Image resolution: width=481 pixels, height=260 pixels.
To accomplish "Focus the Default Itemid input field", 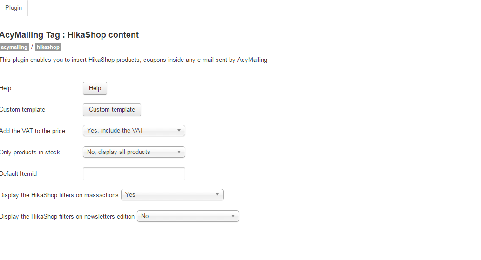I will [x=134, y=174].
